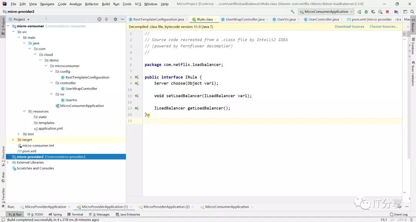Click the locate file target icon in Project panel
Viewport: 416px width, 222px height.
pos(99,19)
